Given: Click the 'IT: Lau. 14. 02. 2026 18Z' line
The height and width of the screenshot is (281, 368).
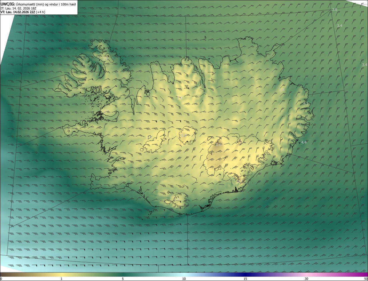Looking at the screenshot, I should [x=18, y=8].
